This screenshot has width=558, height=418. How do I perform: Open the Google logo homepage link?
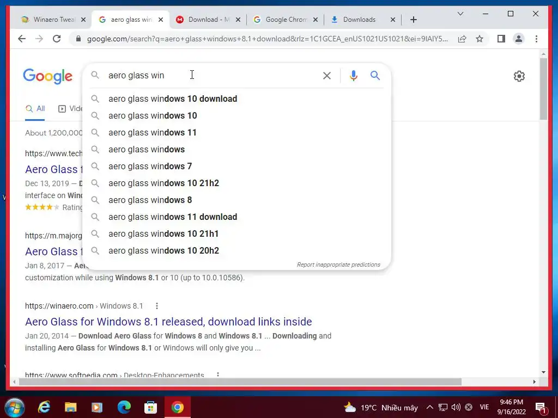pyautogui.click(x=48, y=76)
